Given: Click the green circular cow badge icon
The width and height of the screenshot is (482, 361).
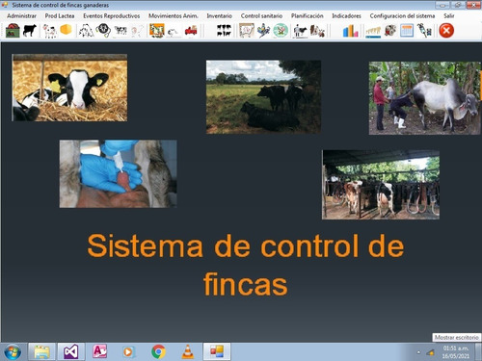Looking at the screenshot, I should pos(281,31).
